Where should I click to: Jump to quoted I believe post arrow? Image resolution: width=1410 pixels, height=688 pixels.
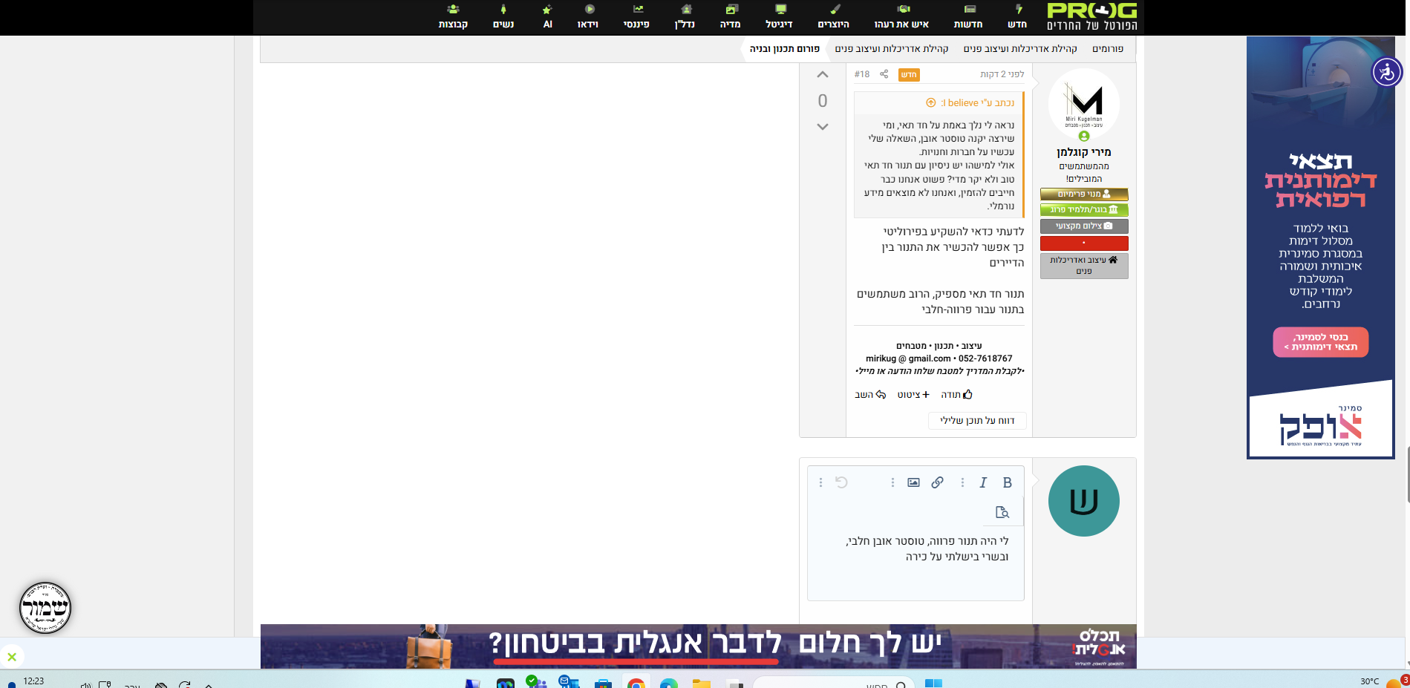[930, 103]
